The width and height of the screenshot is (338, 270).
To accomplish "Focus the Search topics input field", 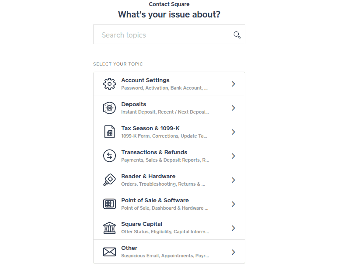I will tap(169, 35).
